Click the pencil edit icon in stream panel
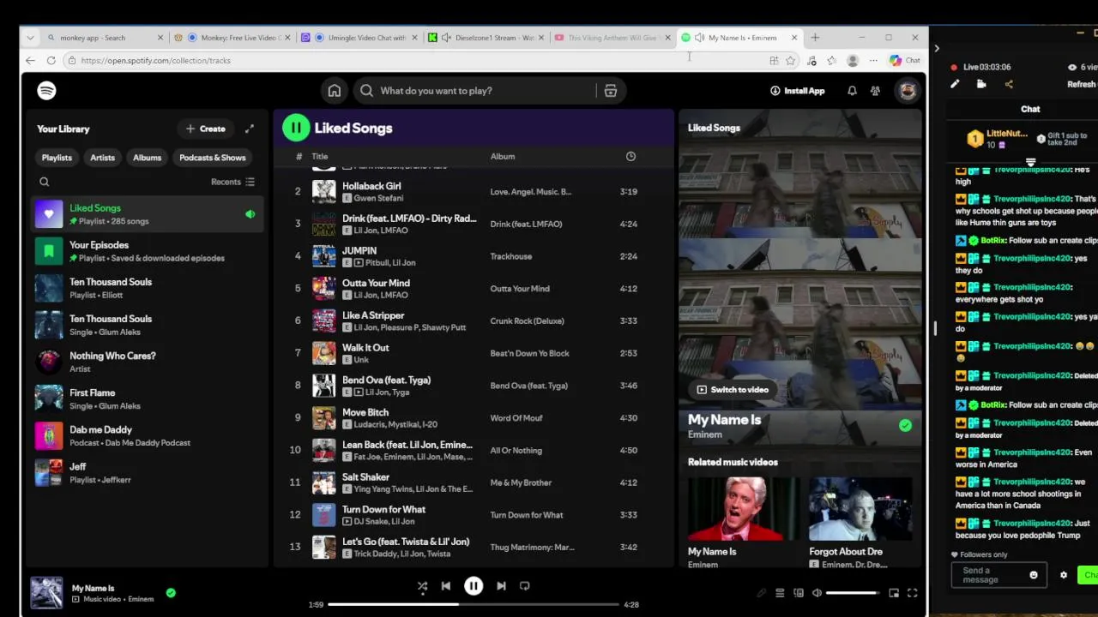This screenshot has height=617, width=1098. point(955,84)
